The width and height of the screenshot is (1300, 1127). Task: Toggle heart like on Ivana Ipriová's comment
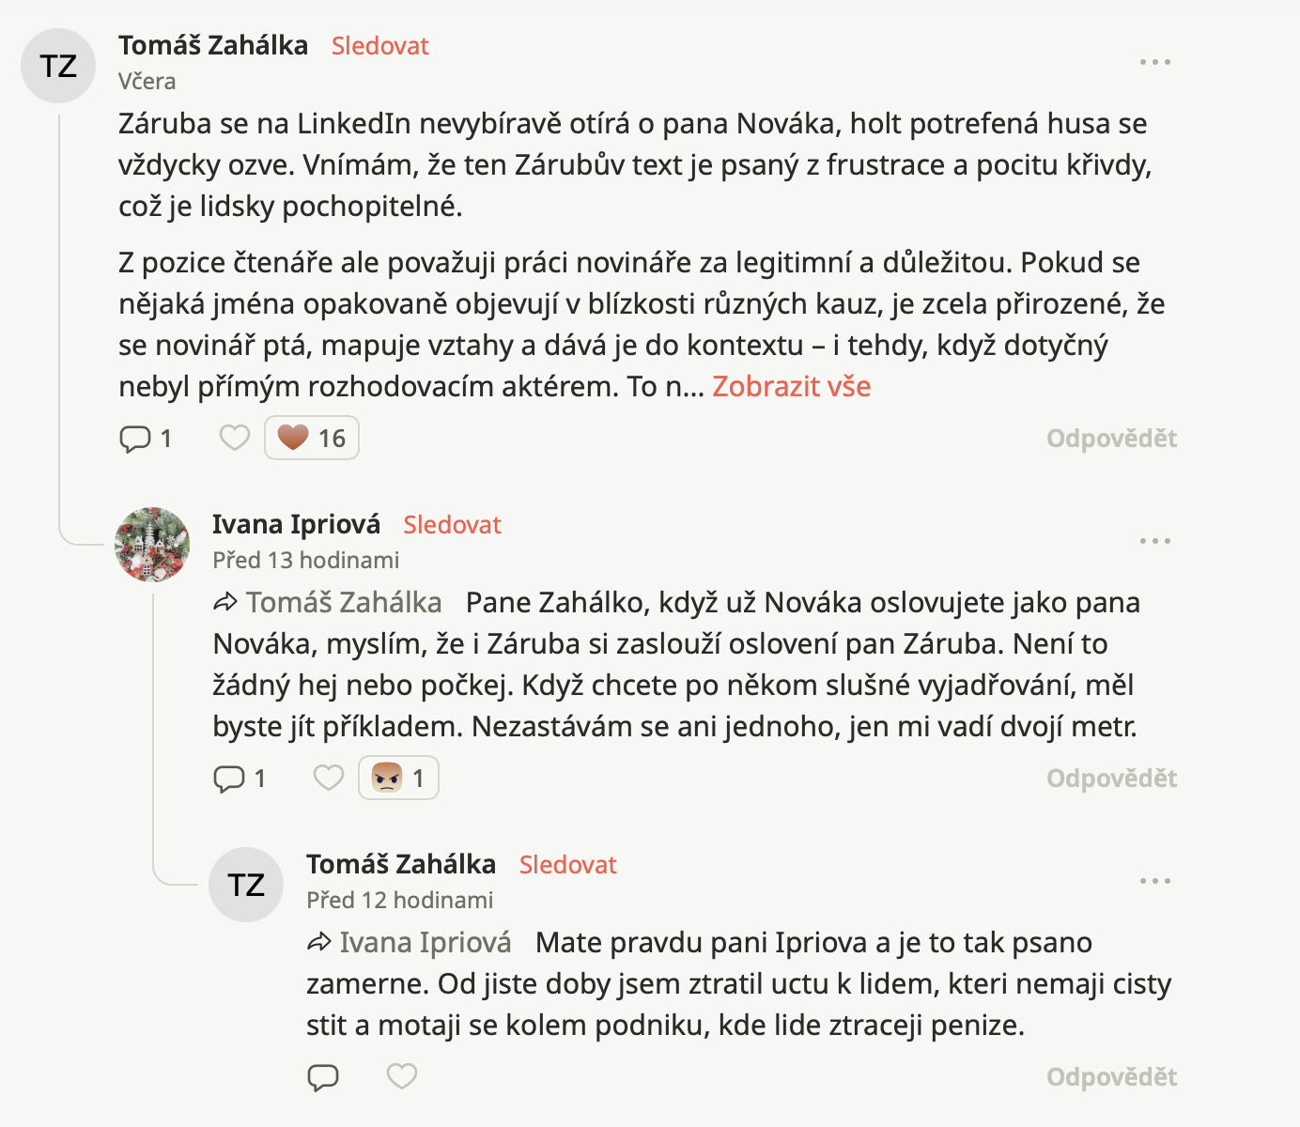pyautogui.click(x=329, y=778)
